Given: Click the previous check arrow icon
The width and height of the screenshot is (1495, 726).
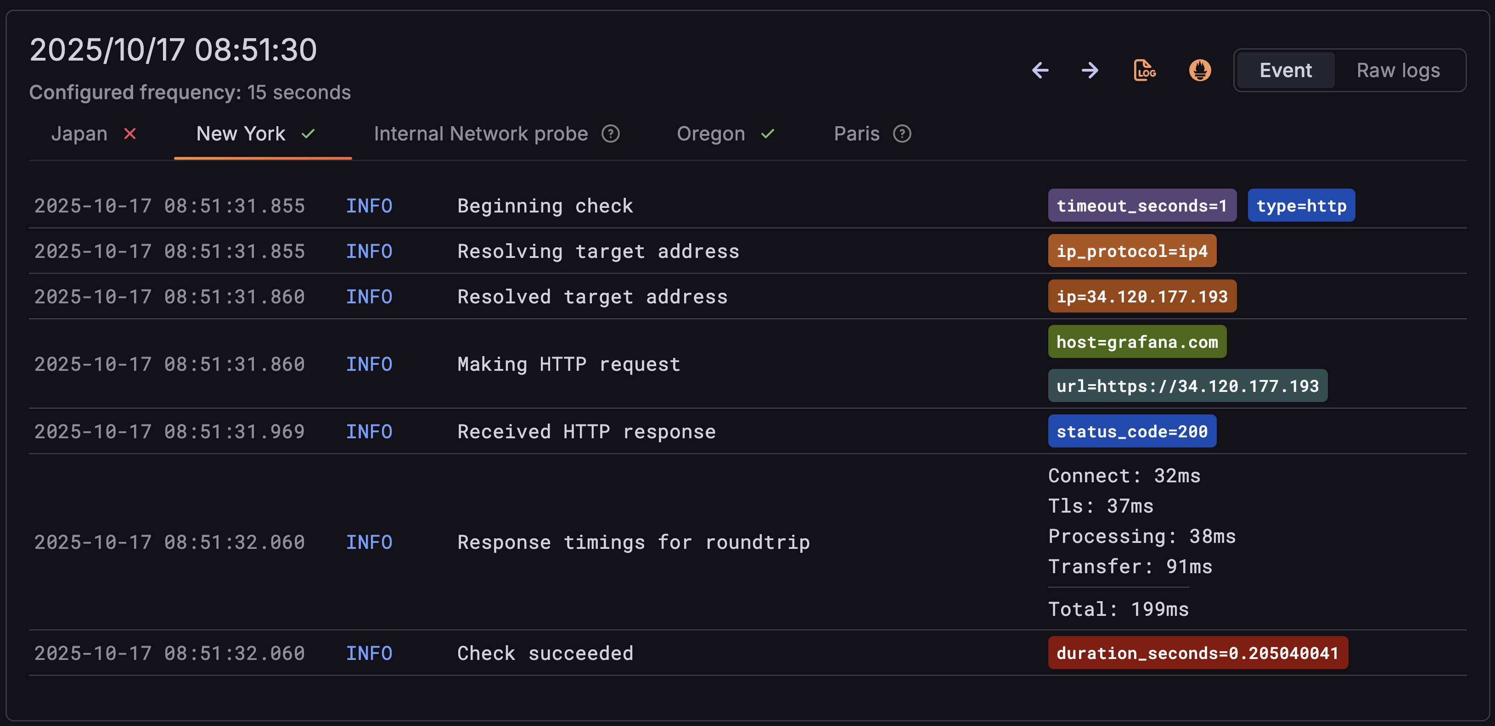Looking at the screenshot, I should (1040, 70).
